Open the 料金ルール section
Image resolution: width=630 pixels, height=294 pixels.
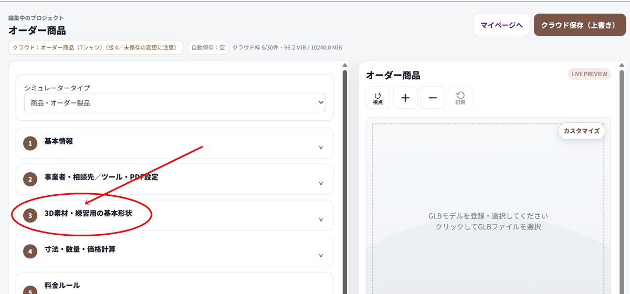coord(175,283)
